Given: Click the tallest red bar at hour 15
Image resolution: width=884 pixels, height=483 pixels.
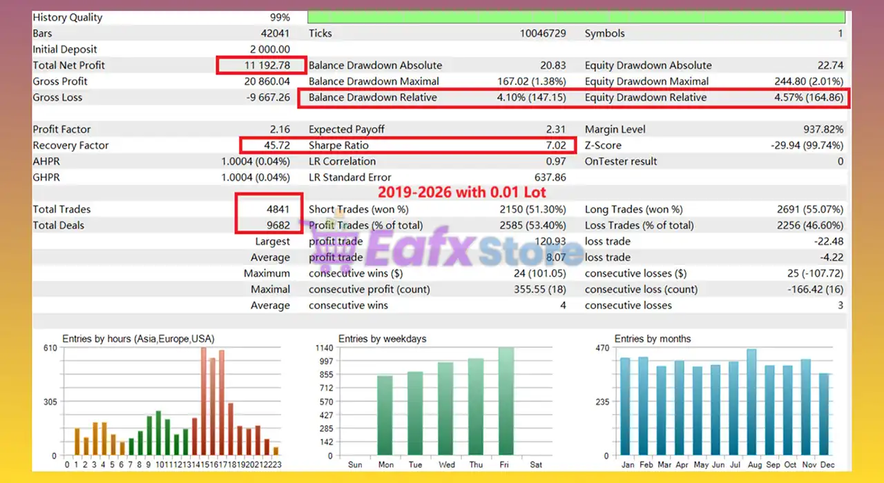Looking at the screenshot, I should pos(204,402).
